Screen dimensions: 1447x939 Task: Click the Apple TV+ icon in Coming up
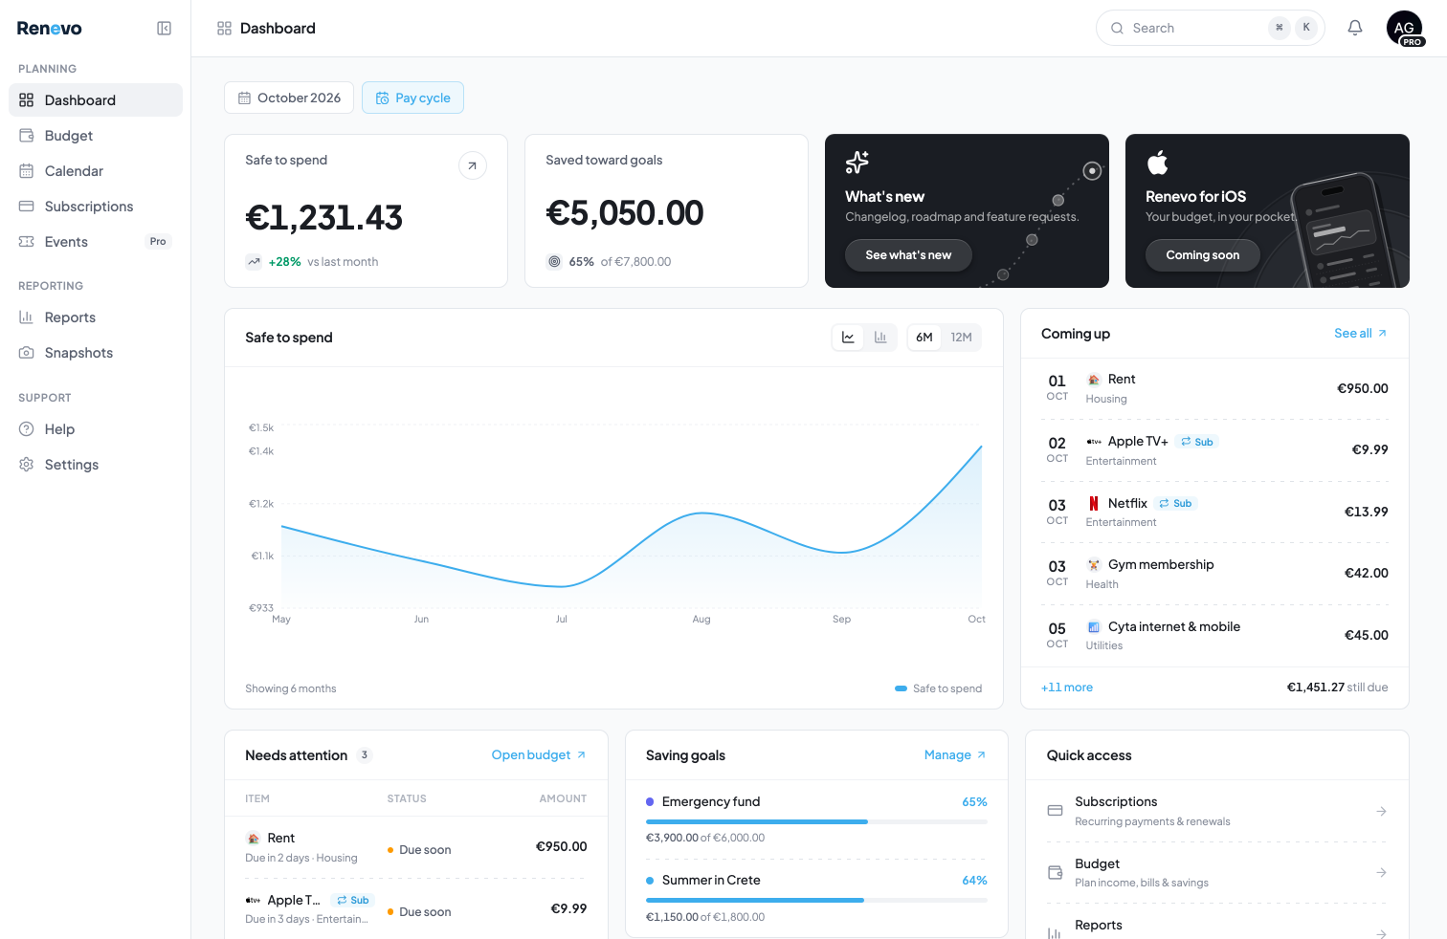pos(1094,442)
